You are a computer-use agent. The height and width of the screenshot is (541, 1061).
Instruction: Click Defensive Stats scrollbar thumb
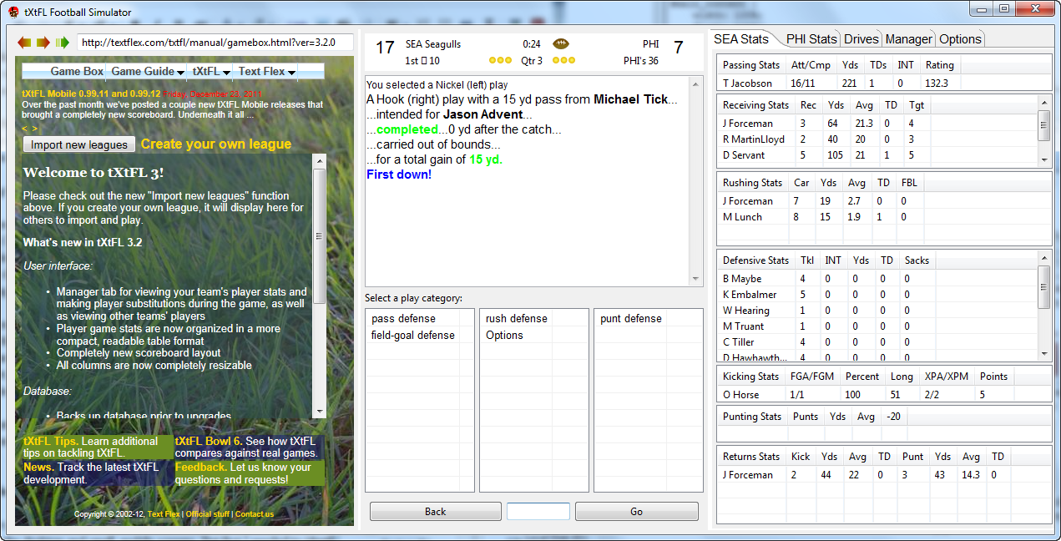(1044, 286)
